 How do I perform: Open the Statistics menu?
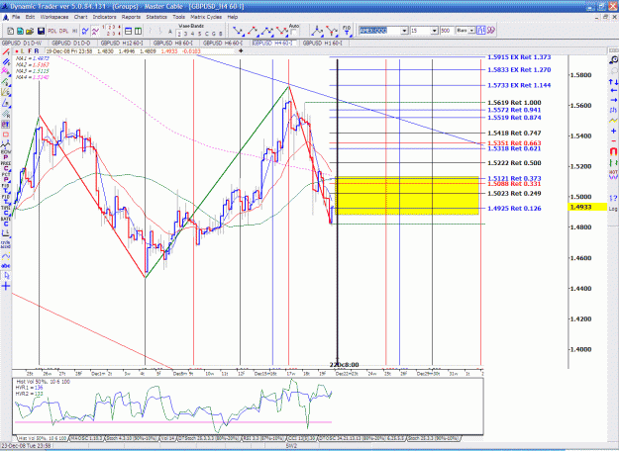coord(156,17)
